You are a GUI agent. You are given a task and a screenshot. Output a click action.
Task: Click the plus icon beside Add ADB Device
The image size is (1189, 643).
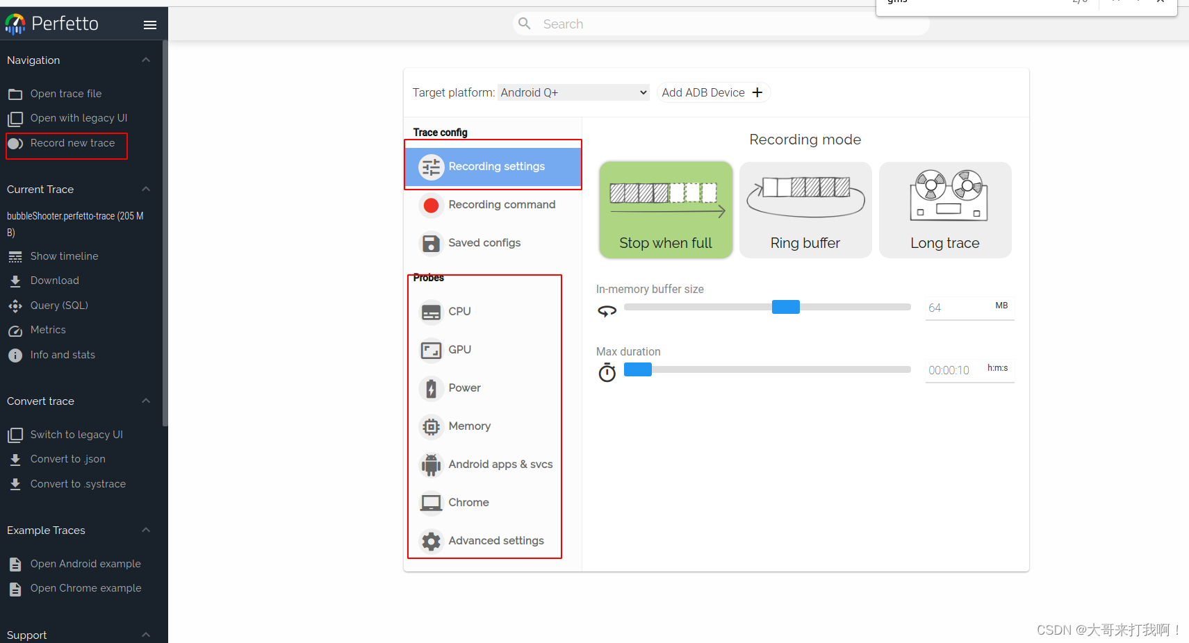coord(757,92)
